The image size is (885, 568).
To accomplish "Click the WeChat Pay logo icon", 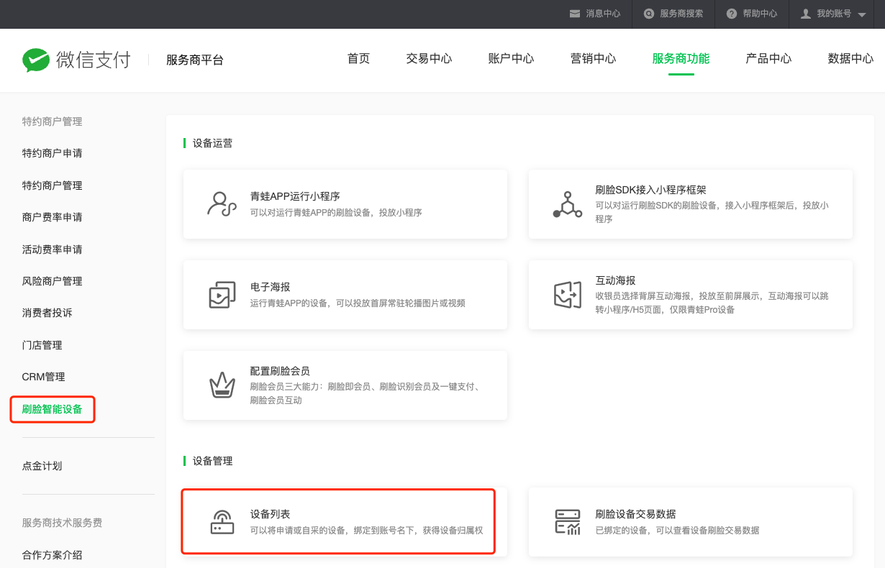I will click(36, 60).
